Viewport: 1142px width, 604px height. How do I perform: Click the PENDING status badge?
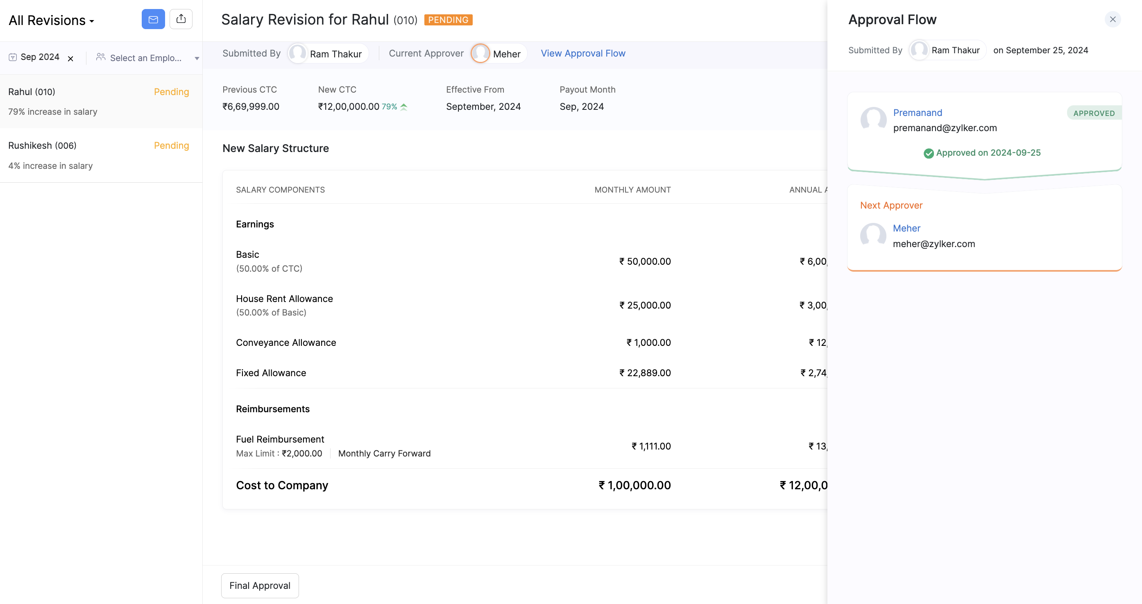point(448,20)
